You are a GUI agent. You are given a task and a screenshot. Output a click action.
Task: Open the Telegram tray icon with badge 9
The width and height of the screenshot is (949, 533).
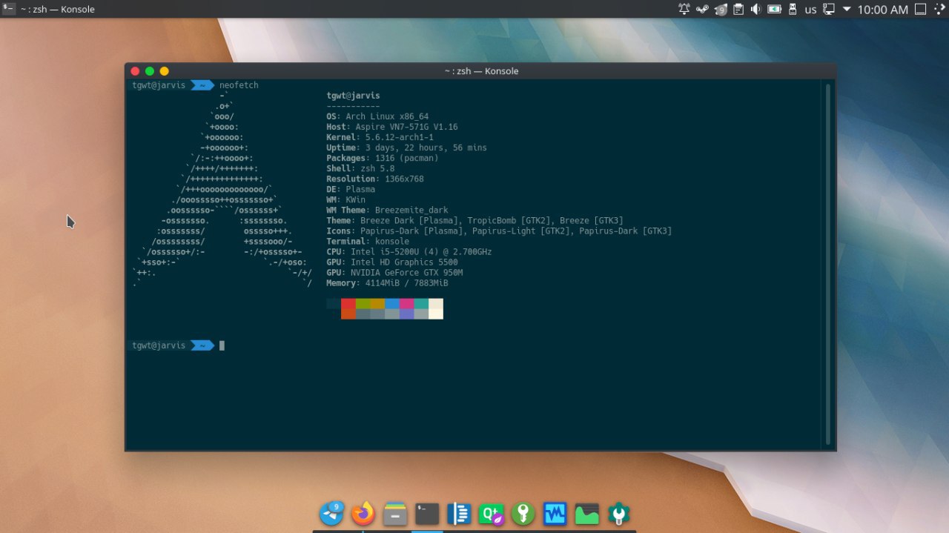pos(721,10)
